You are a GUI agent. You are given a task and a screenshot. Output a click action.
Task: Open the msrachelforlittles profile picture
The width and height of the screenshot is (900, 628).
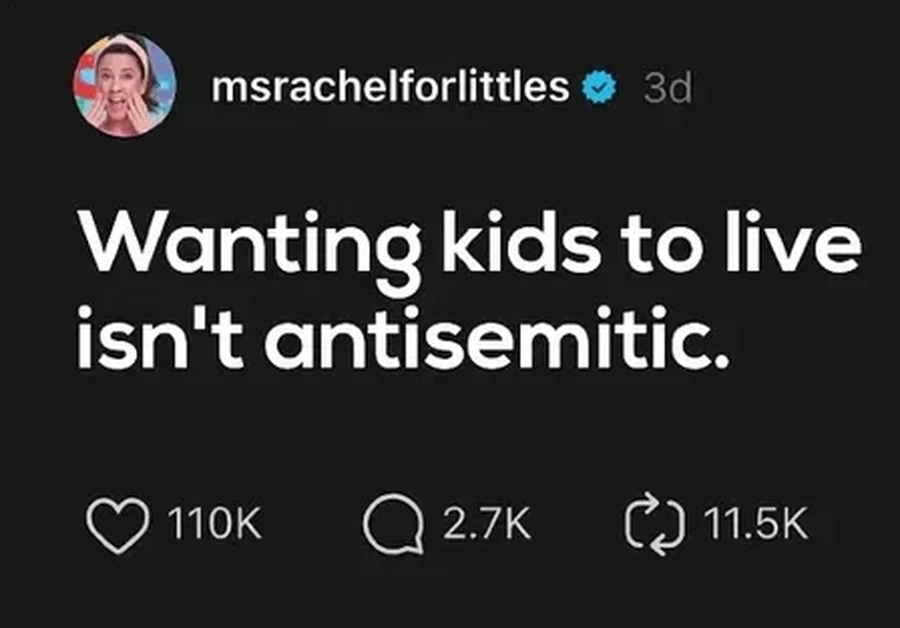pyautogui.click(x=125, y=85)
